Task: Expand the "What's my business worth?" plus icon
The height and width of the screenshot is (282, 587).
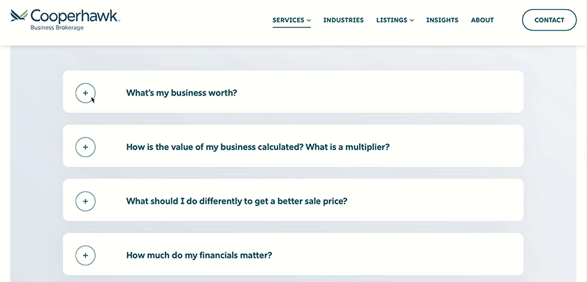Action: click(x=85, y=92)
